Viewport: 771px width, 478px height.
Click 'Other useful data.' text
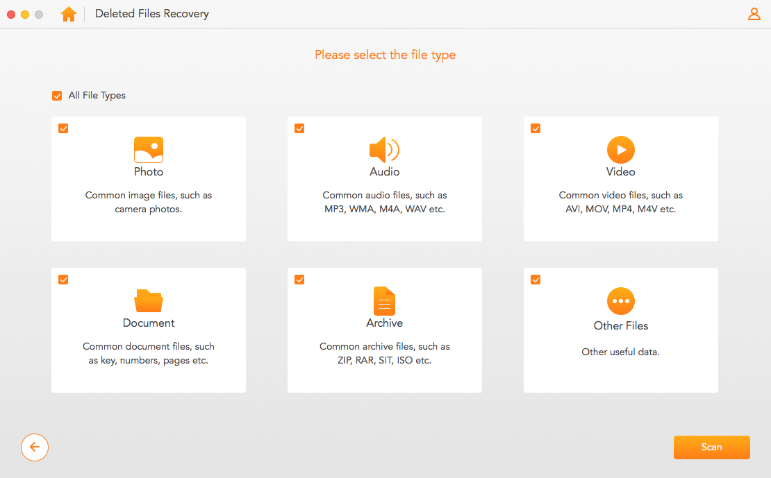620,352
